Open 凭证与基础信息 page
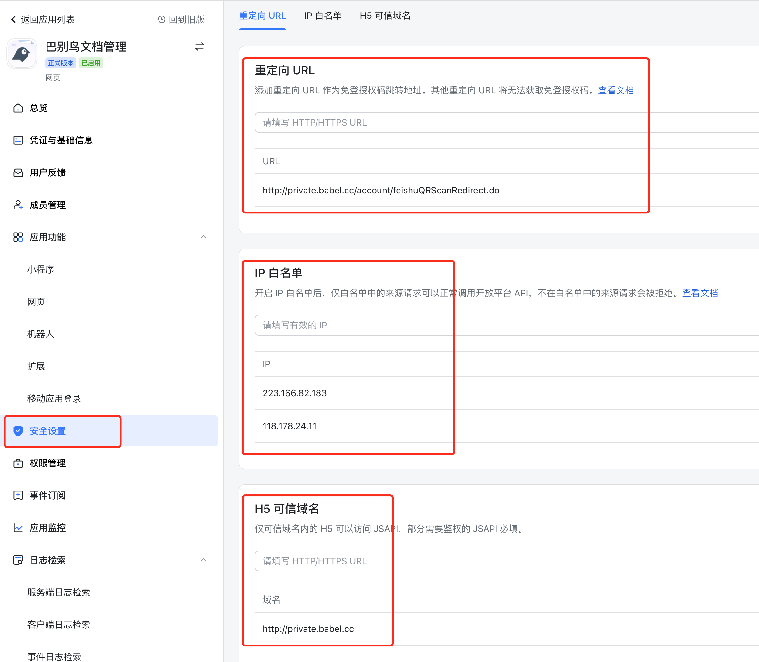The height and width of the screenshot is (662, 759). 61,140
